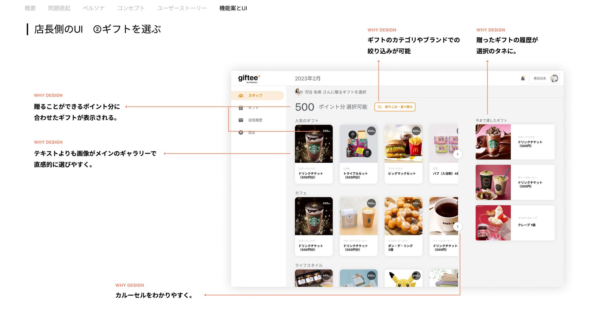Open past gift タリーズコーヒー ドリンクチケット
This screenshot has width=592, height=333.
[x=515, y=182]
